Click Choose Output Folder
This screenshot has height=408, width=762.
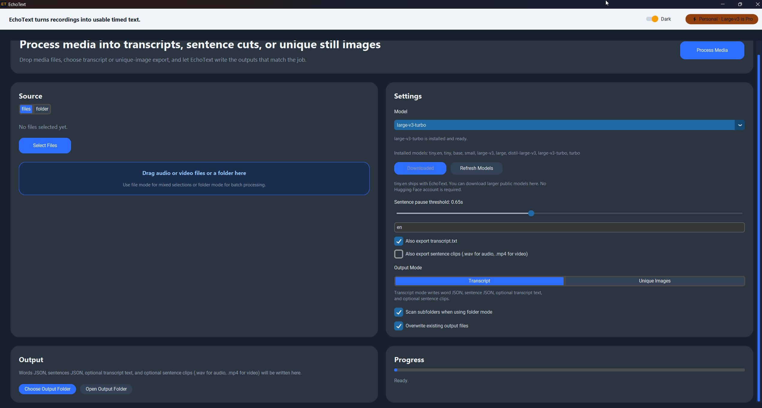pos(47,389)
